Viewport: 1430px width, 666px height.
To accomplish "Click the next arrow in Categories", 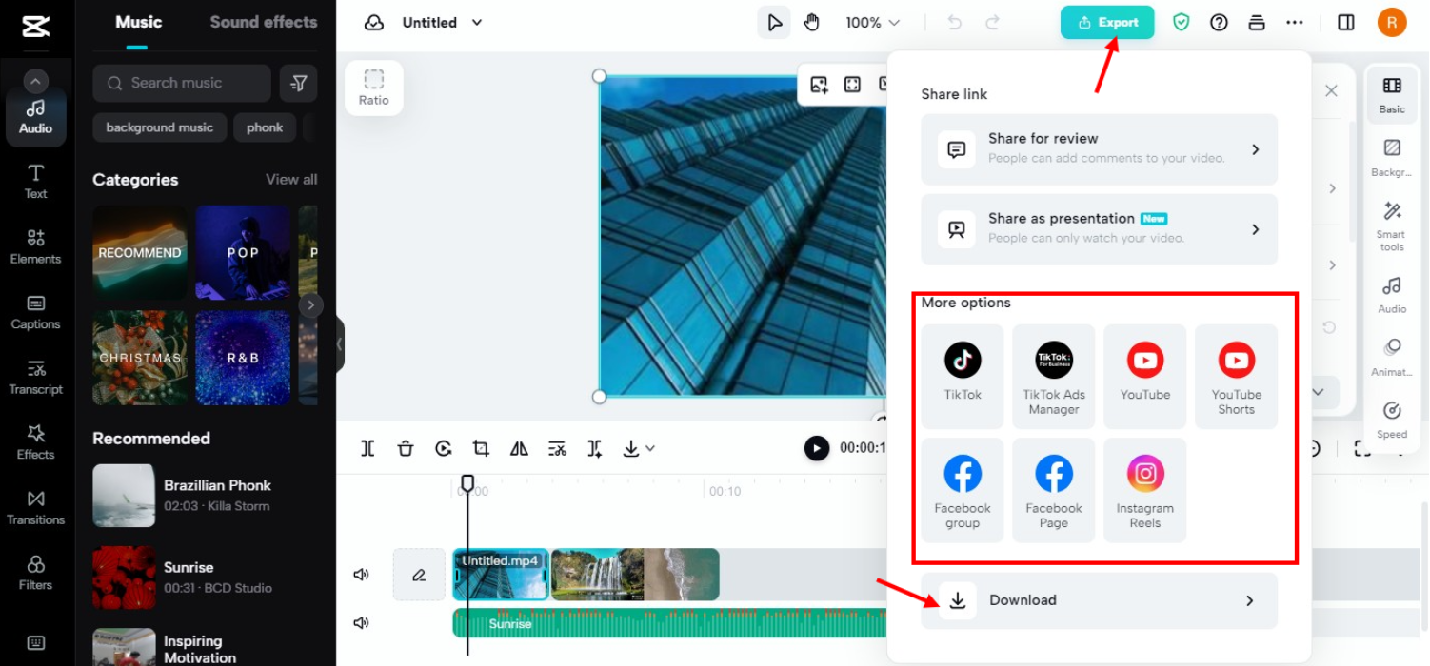I will [x=310, y=305].
